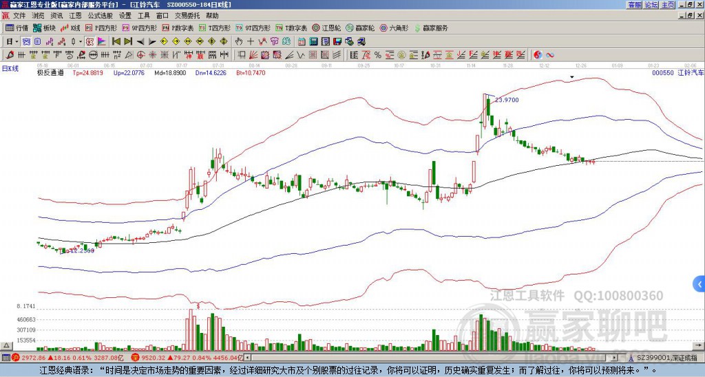Open the calculator icon
The image size is (705, 377).
click(x=313, y=42)
